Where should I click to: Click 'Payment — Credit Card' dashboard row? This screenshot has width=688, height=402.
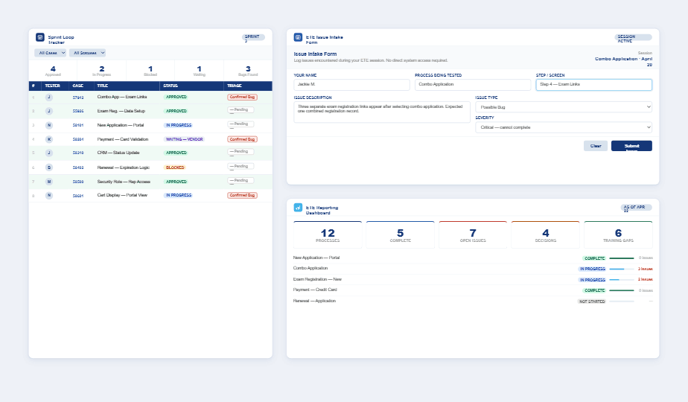point(473,290)
